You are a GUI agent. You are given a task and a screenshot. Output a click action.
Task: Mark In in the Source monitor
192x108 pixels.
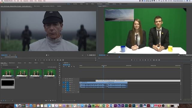point(38,60)
